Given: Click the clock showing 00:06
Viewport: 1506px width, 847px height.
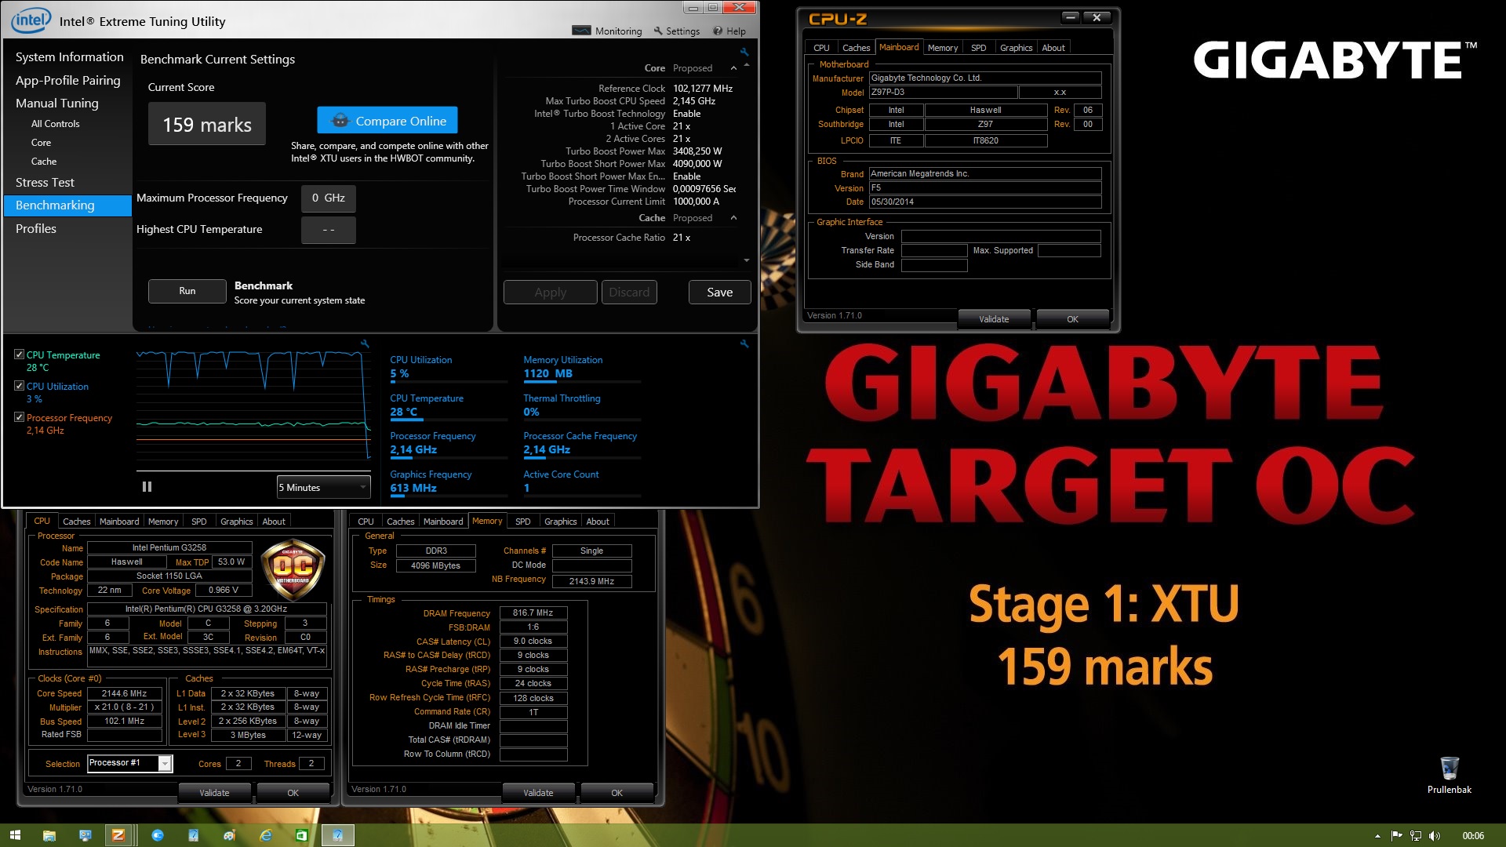Looking at the screenshot, I should coord(1472,836).
